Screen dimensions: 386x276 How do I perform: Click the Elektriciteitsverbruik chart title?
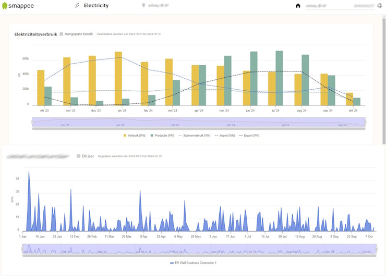35,34
